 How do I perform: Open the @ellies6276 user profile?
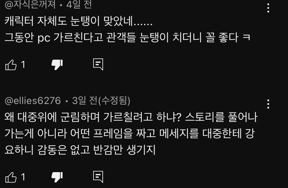point(33,101)
